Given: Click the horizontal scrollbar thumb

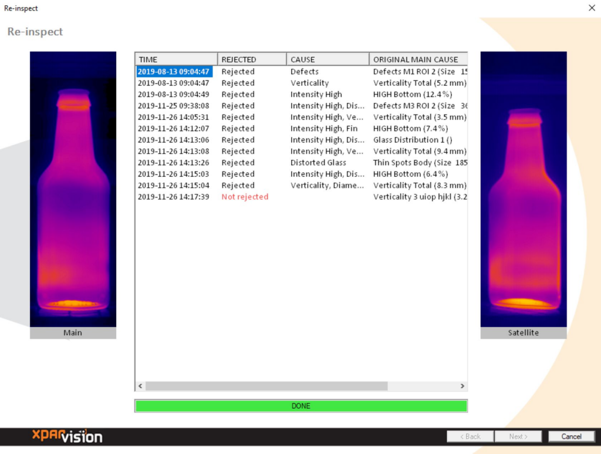Looking at the screenshot, I should [266, 386].
